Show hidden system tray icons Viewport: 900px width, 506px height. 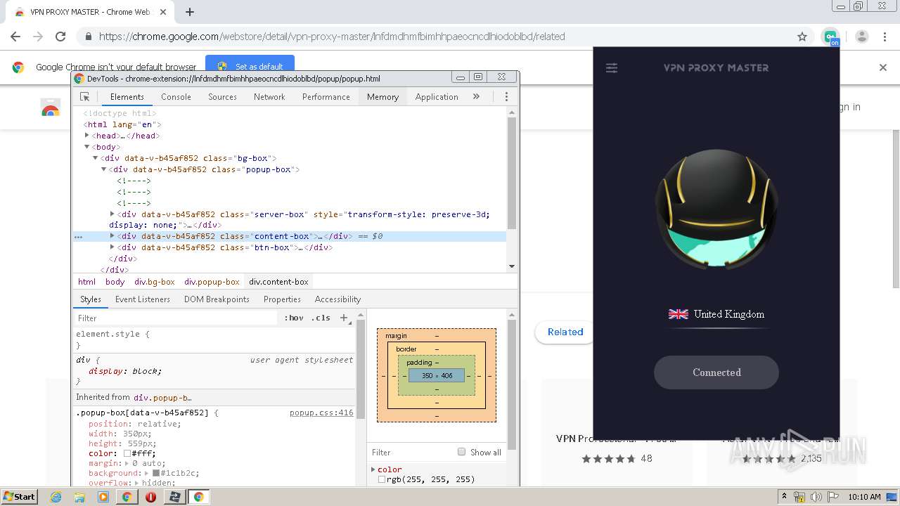click(x=785, y=497)
